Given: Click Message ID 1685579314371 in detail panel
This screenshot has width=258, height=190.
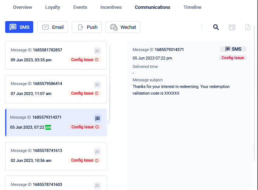Looking at the screenshot, I should tap(158, 50).
